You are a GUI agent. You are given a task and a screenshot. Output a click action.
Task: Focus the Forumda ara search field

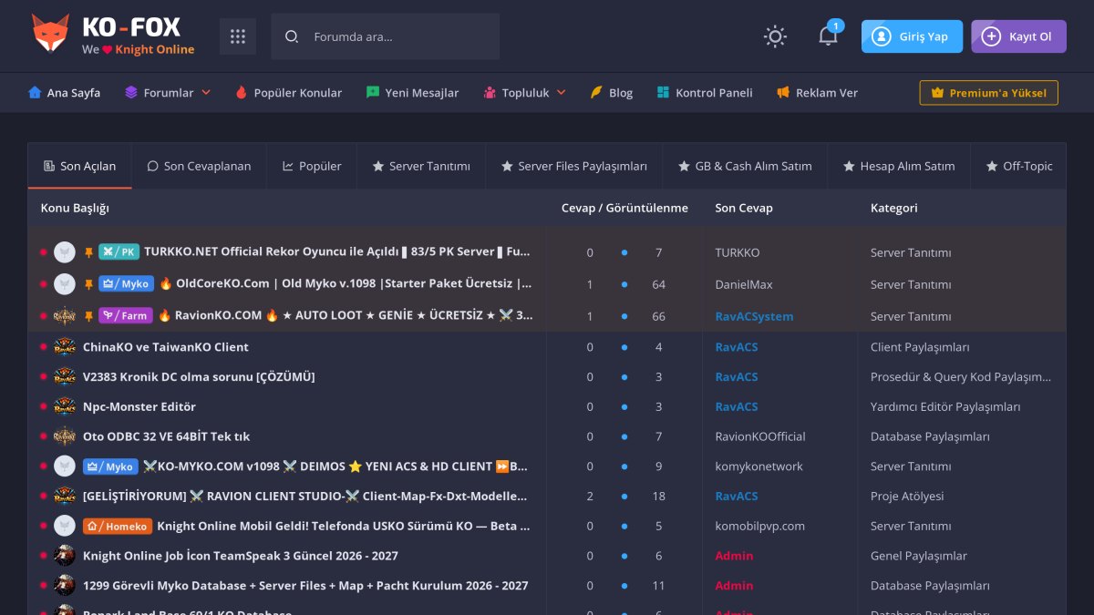pos(401,36)
